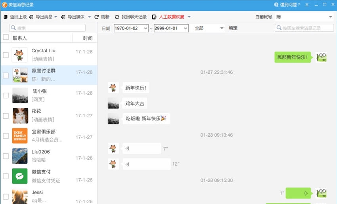Expand the 人工数据恢复 dropdown arrow
Image resolution: width=337 pixels, height=204 pixels.
(189, 17)
